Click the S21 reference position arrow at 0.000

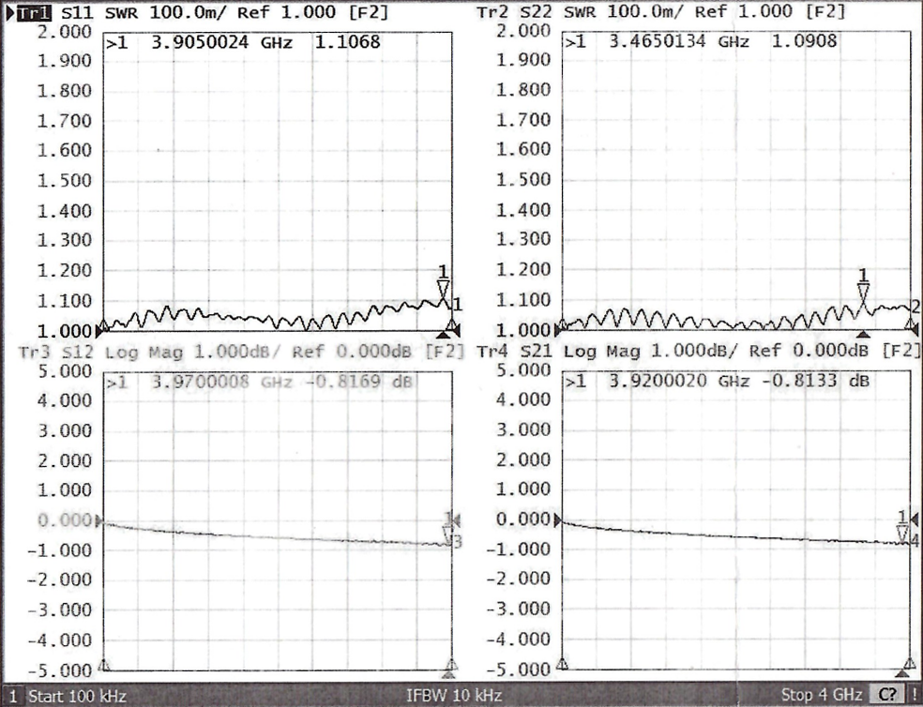tap(560, 520)
